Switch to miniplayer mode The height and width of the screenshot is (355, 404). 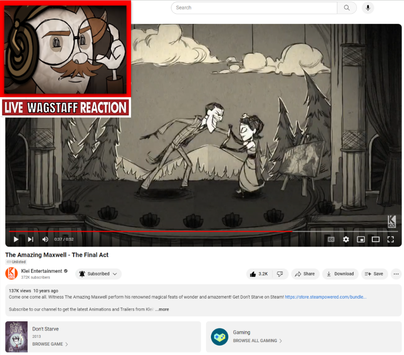coord(360,239)
